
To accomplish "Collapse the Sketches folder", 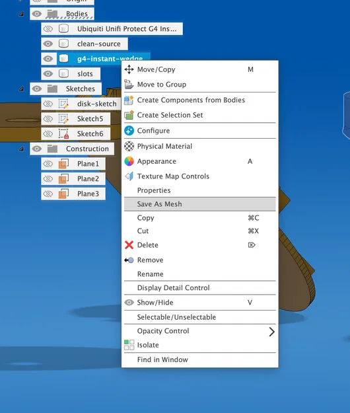I will 21,89.
